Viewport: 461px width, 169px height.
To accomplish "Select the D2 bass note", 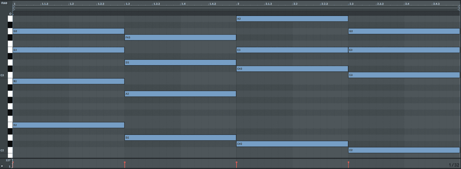I will point(180,138).
